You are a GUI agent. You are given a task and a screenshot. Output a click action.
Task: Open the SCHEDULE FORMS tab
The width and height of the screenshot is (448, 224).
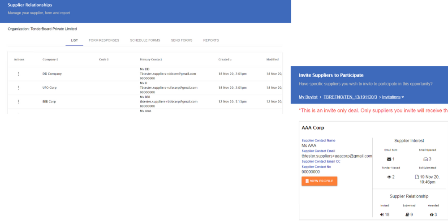tap(145, 40)
